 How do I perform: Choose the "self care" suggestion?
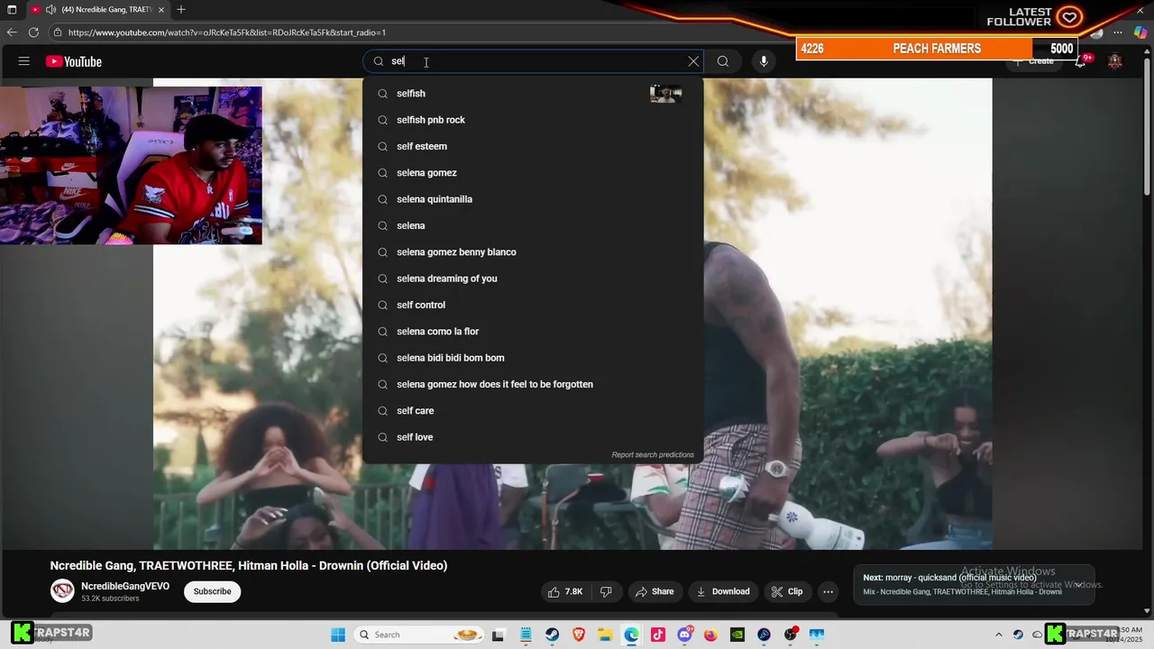[x=532, y=411]
